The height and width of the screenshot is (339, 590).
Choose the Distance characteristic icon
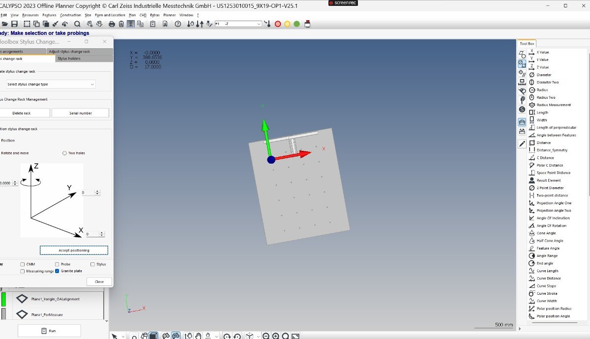(532, 142)
